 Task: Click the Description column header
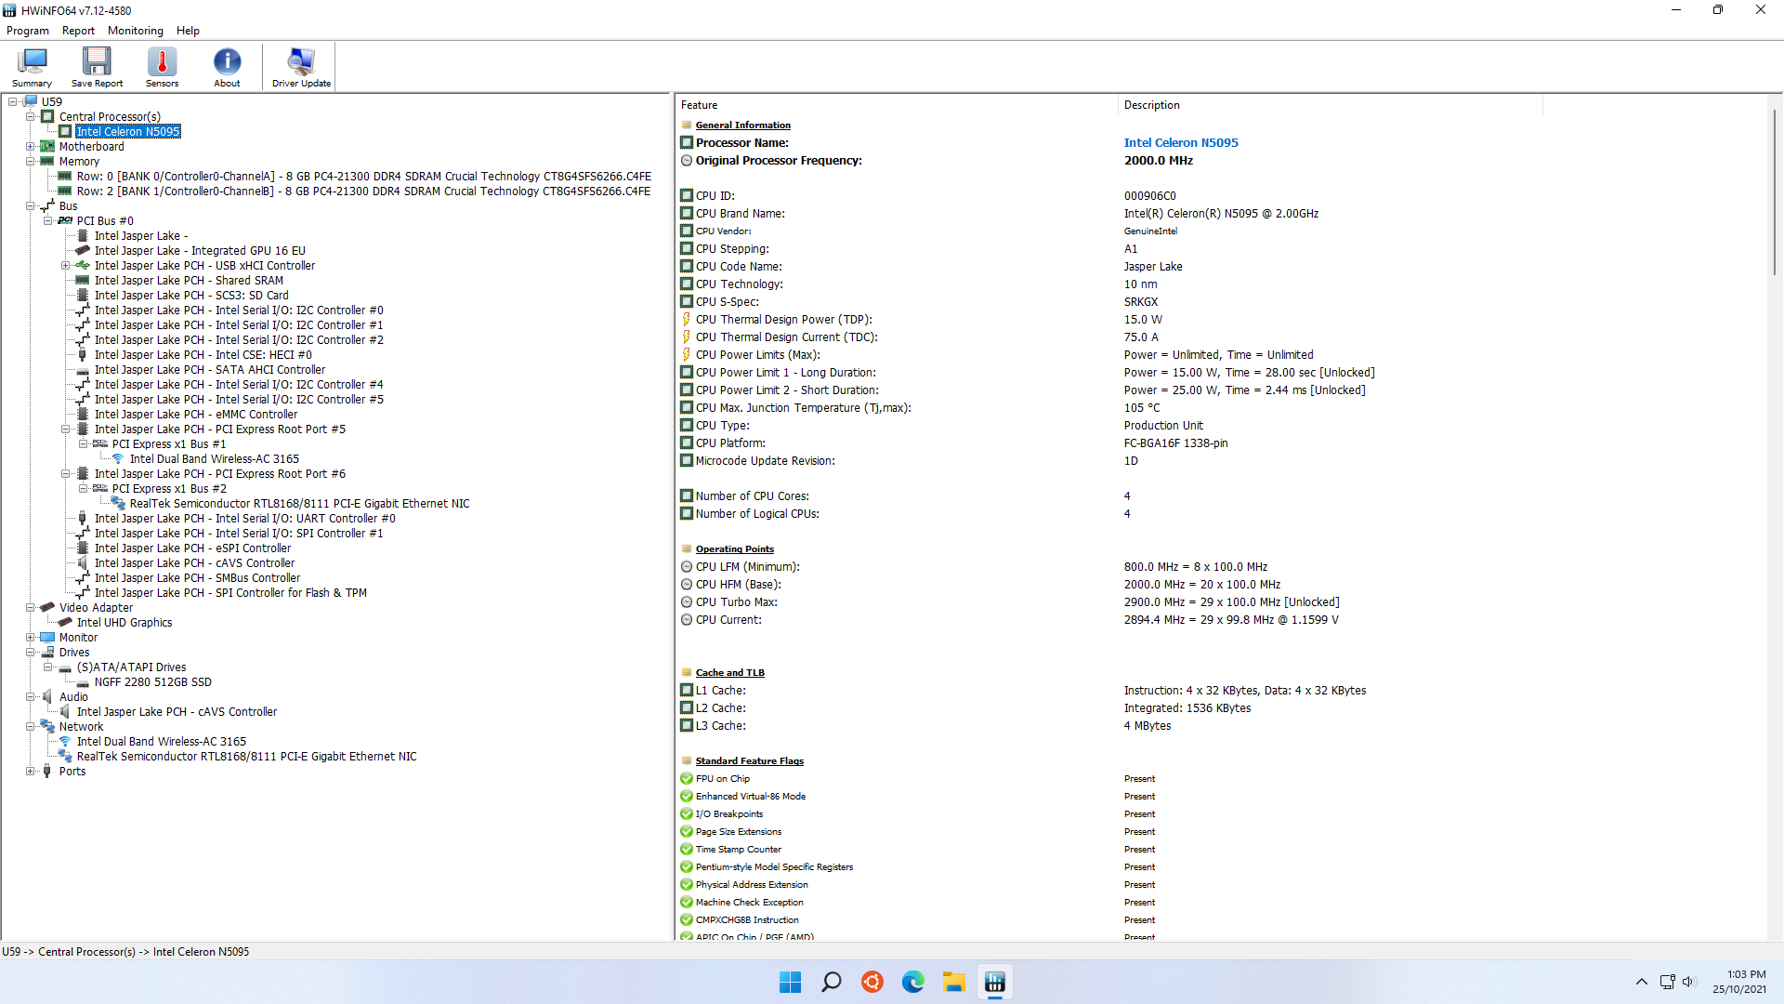point(1331,105)
